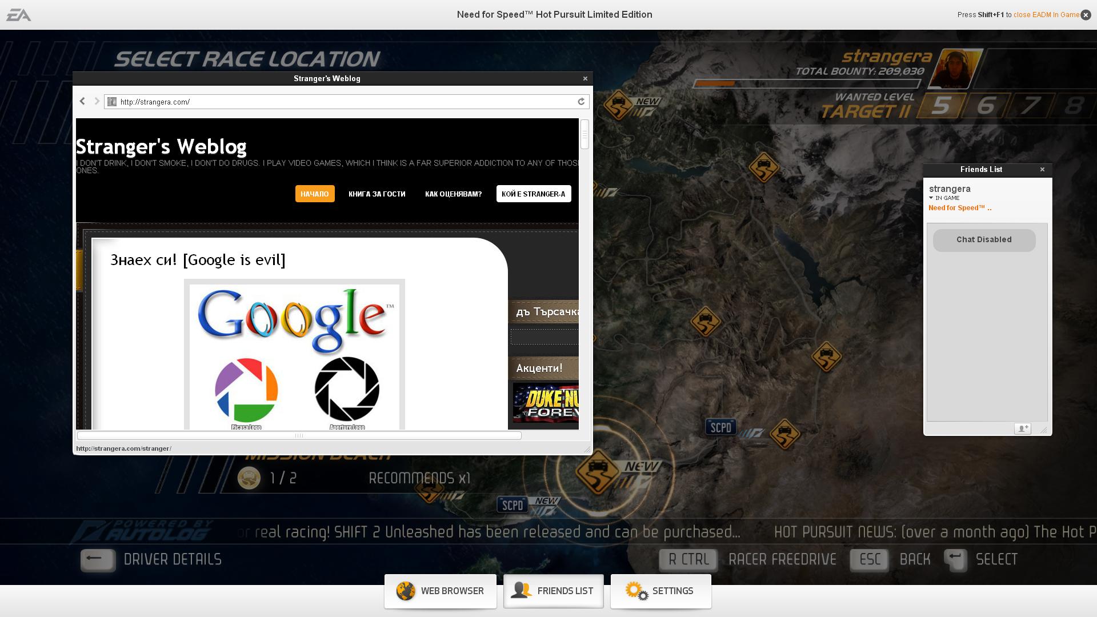Screen dimensions: 1097x617
Task: Open the КОЙ Е STRANGER-A page
Action: (x=533, y=194)
